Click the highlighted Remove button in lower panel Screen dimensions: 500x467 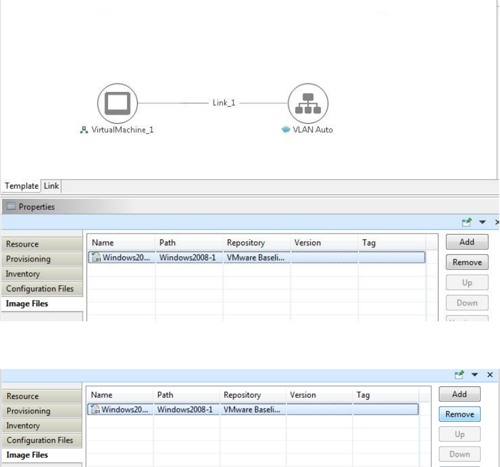tap(459, 414)
